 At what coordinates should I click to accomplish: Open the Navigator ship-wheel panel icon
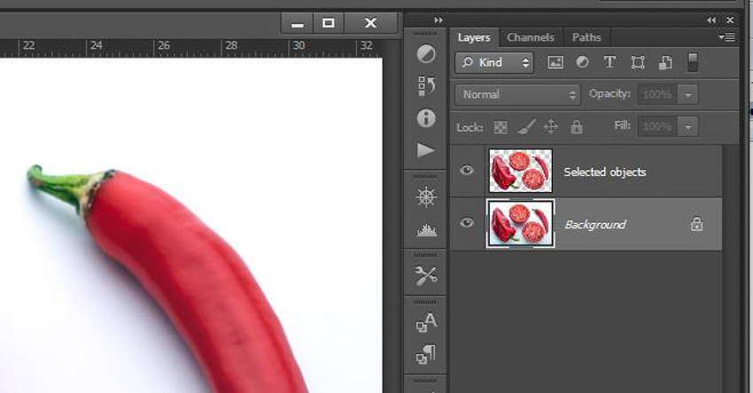coord(426,196)
